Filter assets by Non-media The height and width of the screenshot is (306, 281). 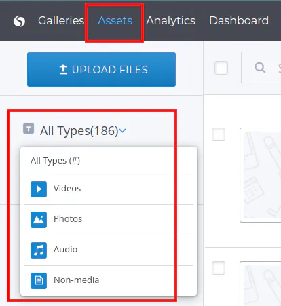pos(109,280)
